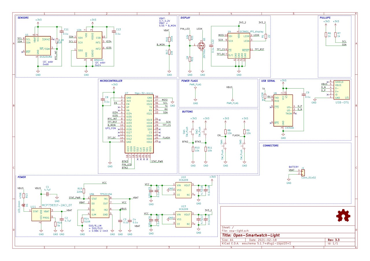Click the 'Date: 2021-02-18' field

pos(263,240)
